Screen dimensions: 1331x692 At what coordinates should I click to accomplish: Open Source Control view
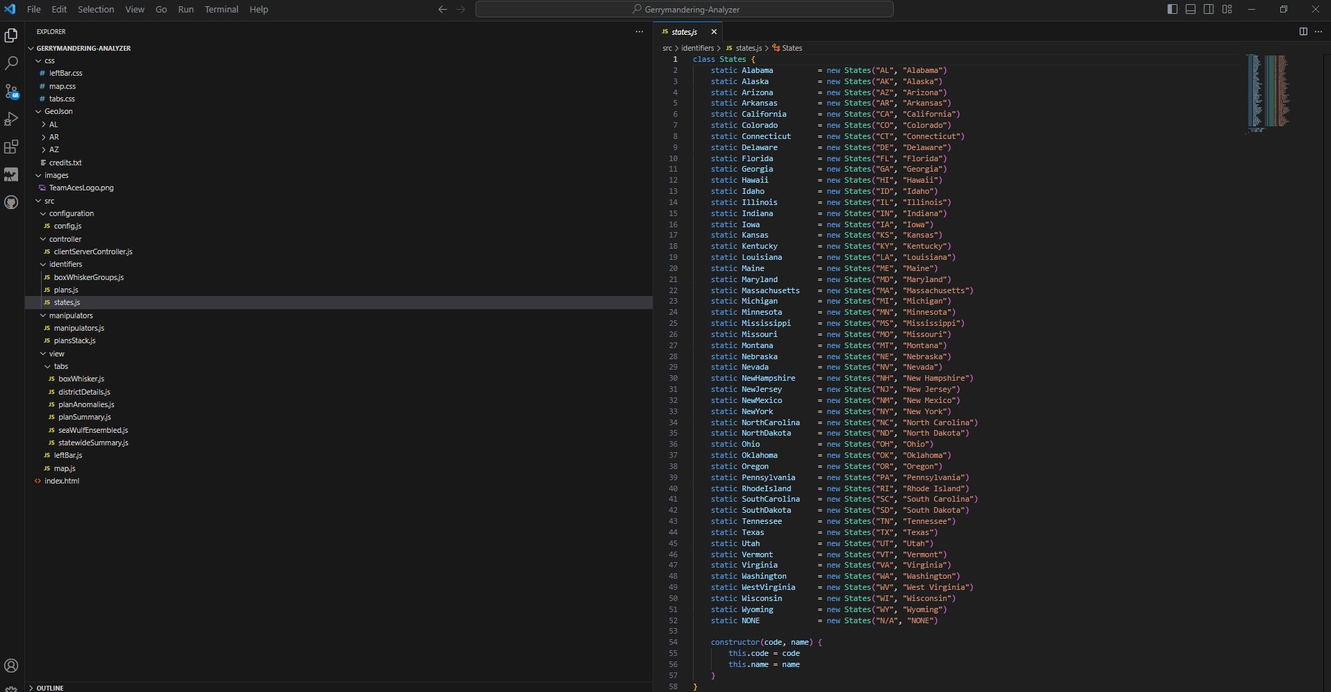[x=11, y=91]
